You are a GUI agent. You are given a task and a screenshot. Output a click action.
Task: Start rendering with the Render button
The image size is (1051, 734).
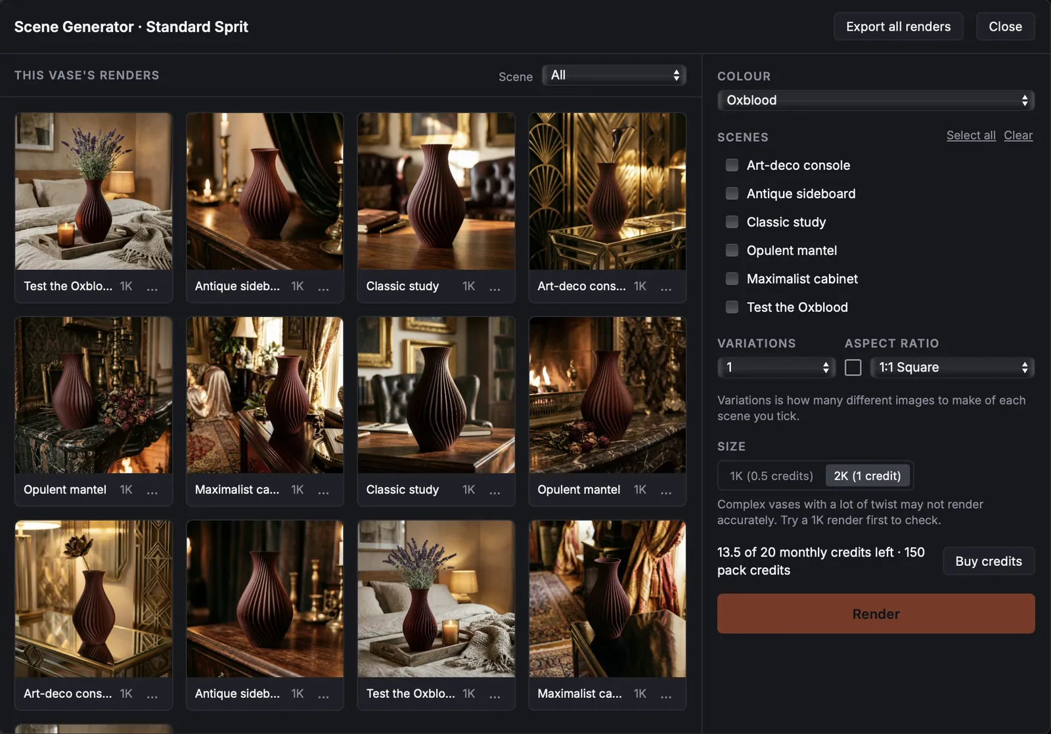click(876, 614)
